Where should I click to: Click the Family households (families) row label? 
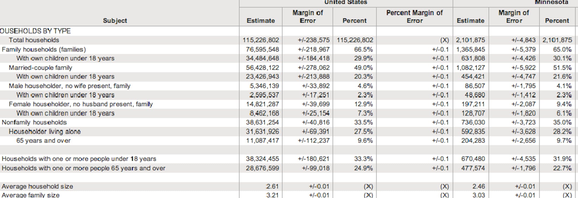point(44,49)
